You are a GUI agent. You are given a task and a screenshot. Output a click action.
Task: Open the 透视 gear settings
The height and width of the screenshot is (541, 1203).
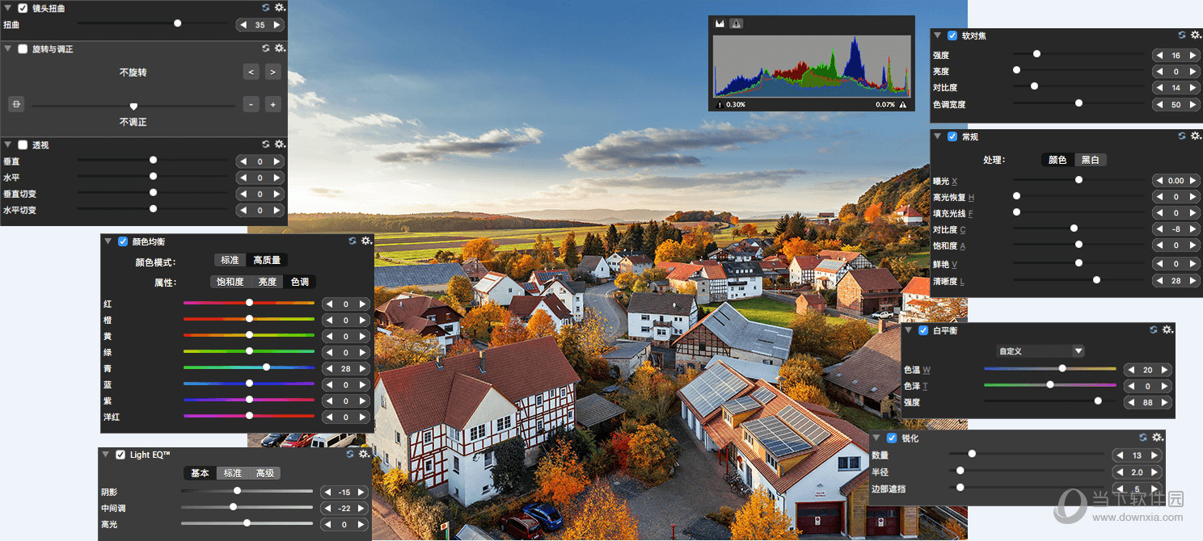280,145
